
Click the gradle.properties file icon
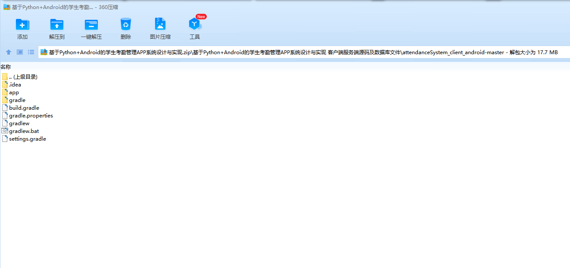pos(5,115)
